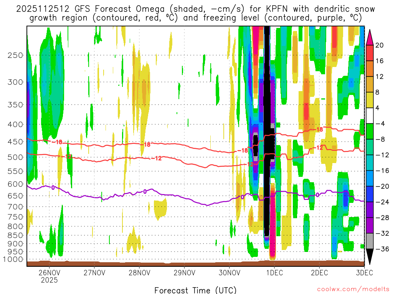Click the 400 pressure level label
Image resolution: width=393 pixels, height=294 pixels.
tap(15, 124)
